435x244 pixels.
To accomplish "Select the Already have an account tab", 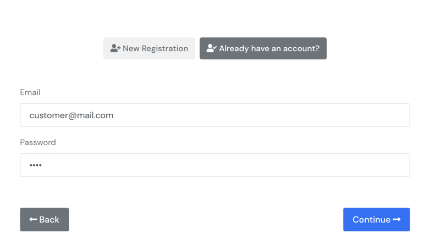I will (x=263, y=48).
